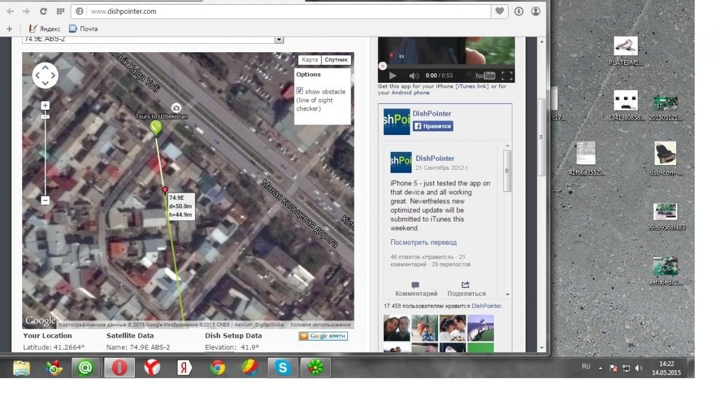Open the browser downloads icon
The width and height of the screenshot is (720, 405).
(x=519, y=11)
